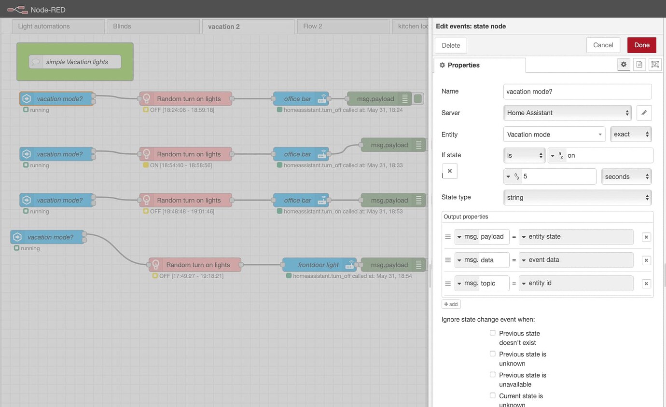Click the Random turn on lights node icon

[146, 98]
